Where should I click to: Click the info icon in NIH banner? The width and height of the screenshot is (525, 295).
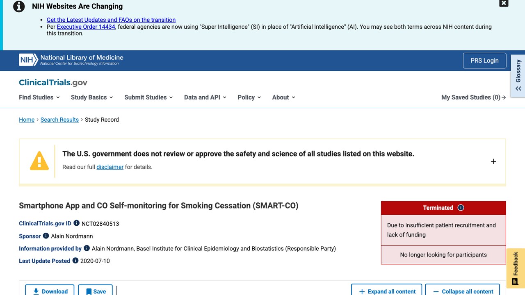19,7
